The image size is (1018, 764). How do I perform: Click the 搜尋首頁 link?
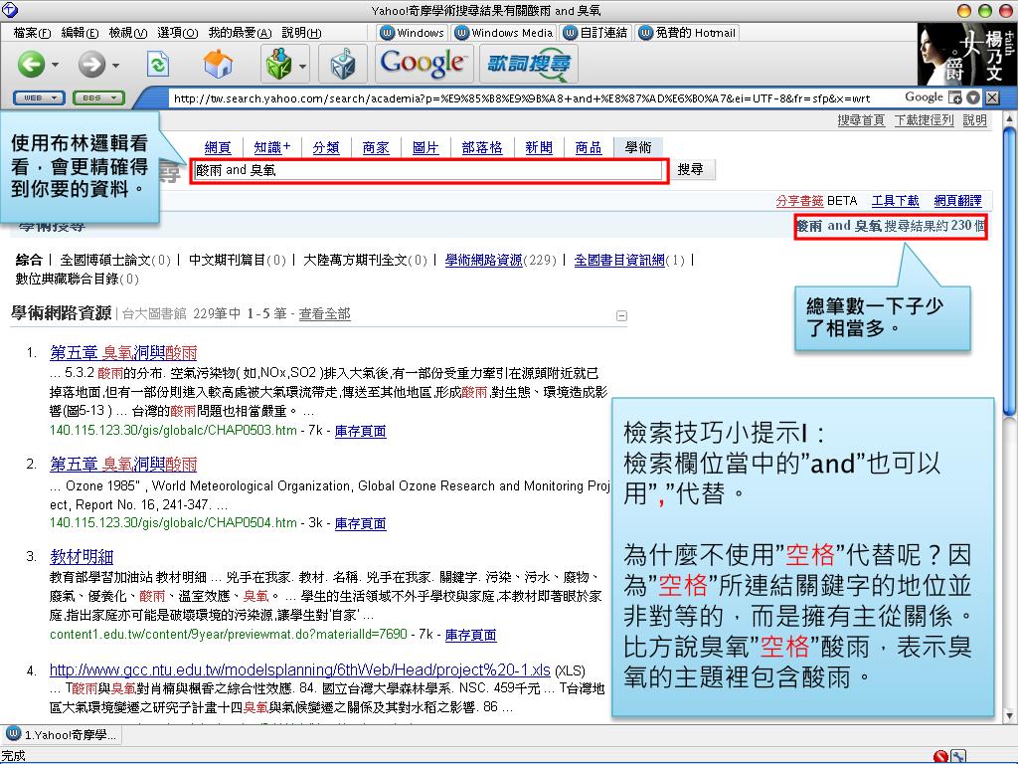pyautogui.click(x=861, y=120)
